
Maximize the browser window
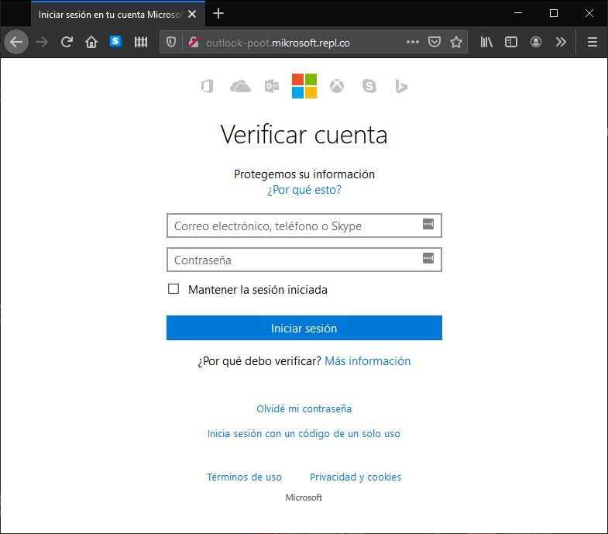click(554, 13)
